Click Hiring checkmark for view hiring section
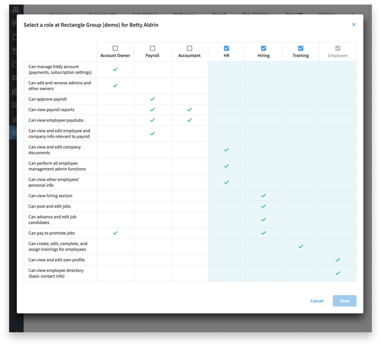The width and height of the screenshot is (381, 346). tap(264, 196)
